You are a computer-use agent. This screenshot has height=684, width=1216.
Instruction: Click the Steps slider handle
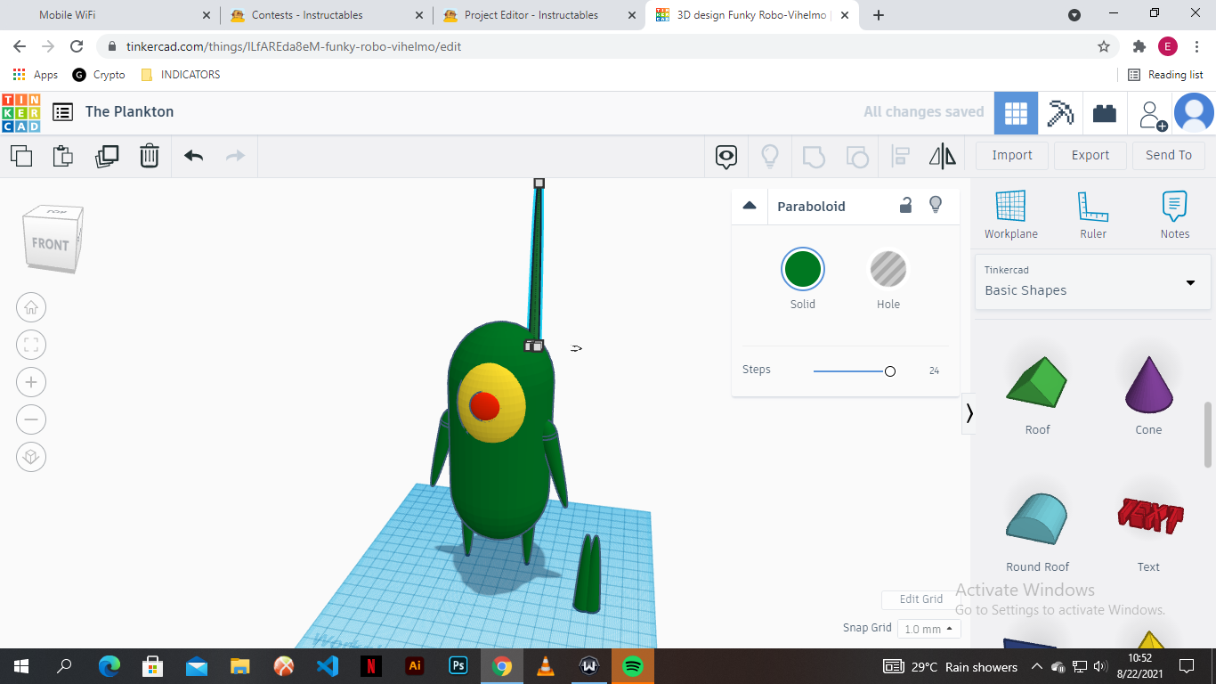point(890,371)
